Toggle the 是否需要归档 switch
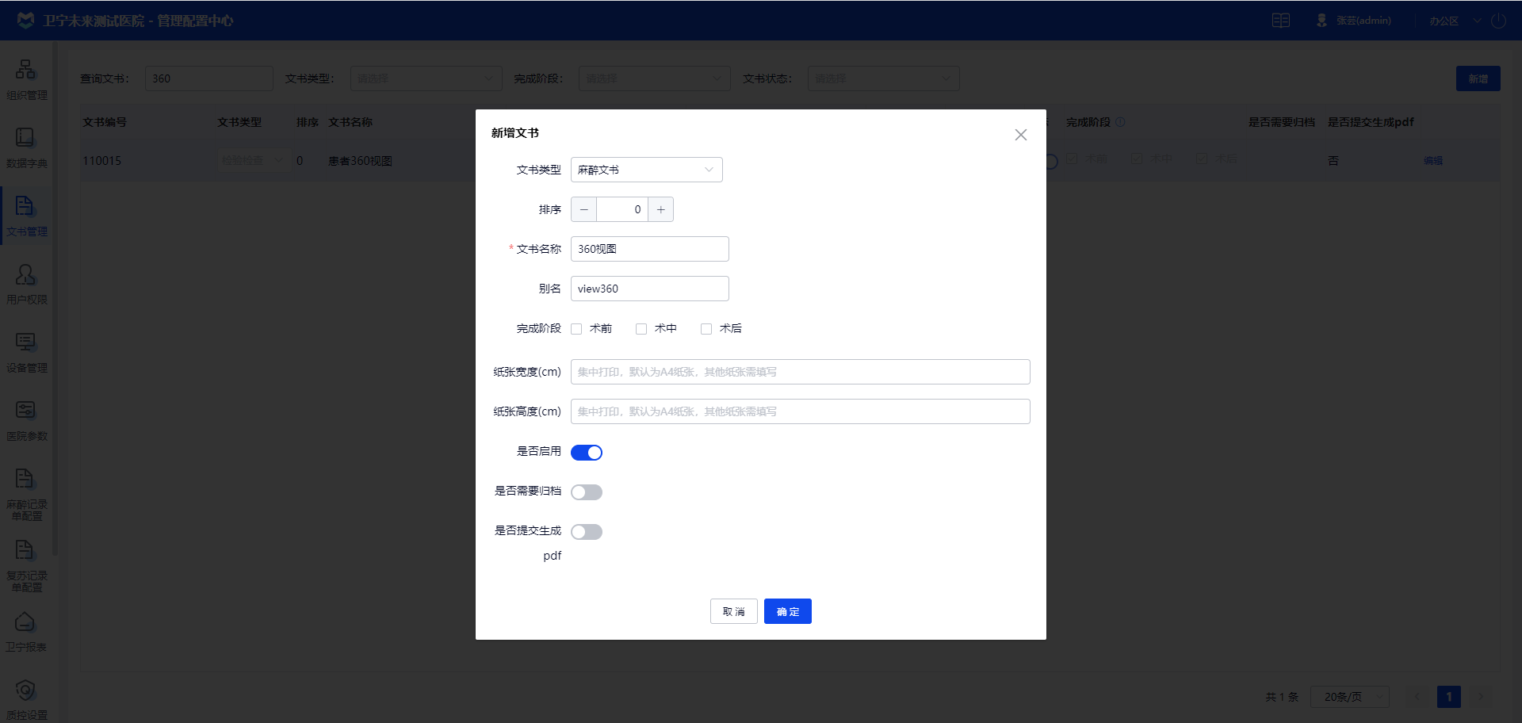The width and height of the screenshot is (1522, 723). click(587, 492)
